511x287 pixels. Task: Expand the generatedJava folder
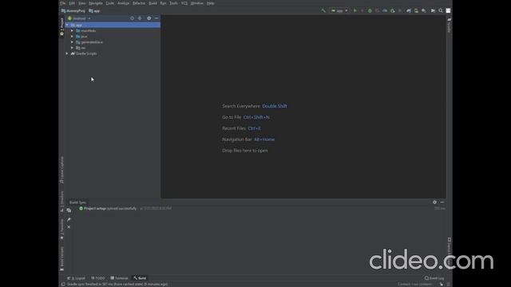(x=72, y=42)
